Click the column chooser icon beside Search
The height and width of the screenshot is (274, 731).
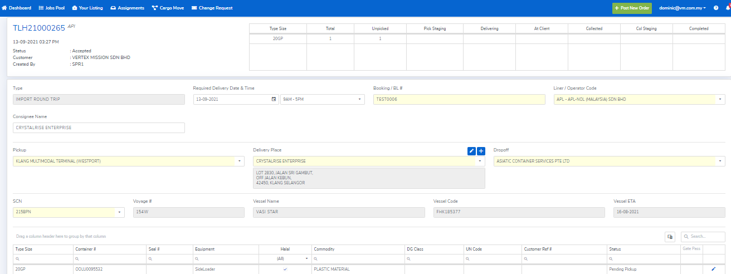[670, 237]
